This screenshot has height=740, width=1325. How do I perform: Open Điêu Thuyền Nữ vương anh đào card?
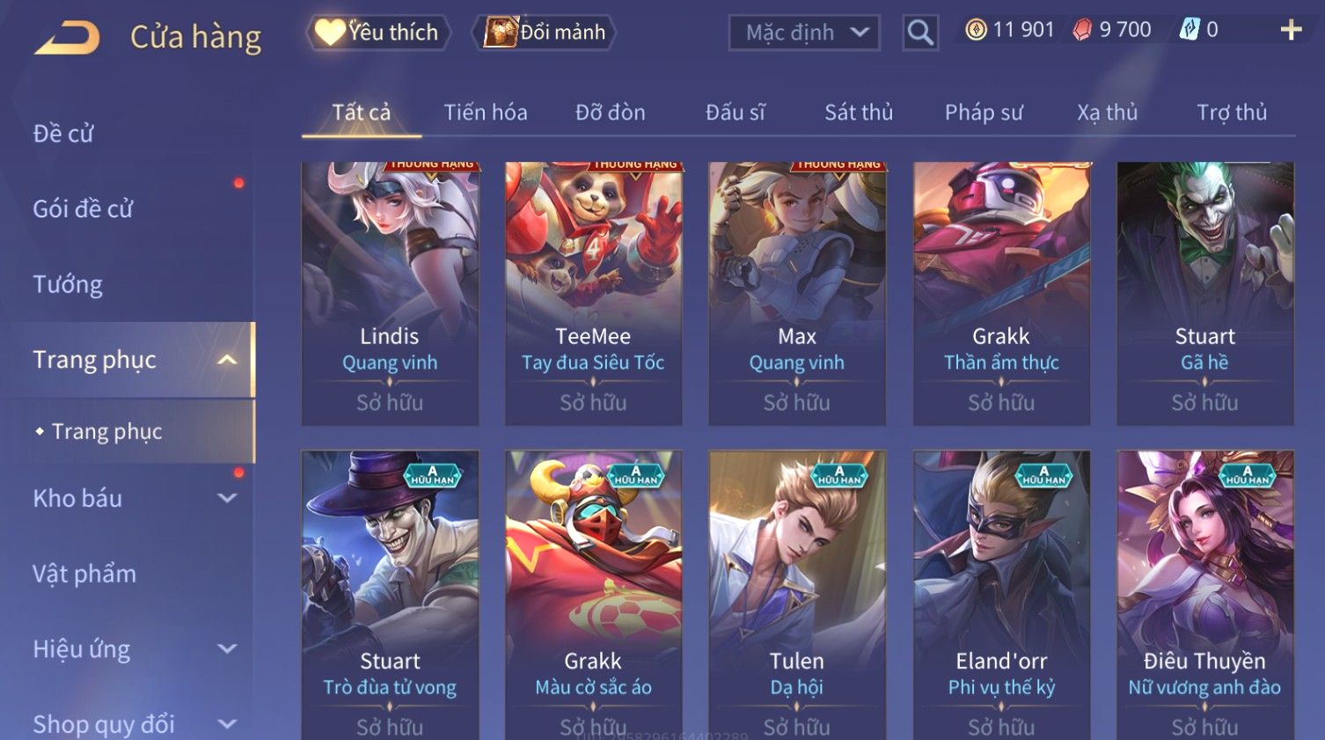pos(1204,595)
